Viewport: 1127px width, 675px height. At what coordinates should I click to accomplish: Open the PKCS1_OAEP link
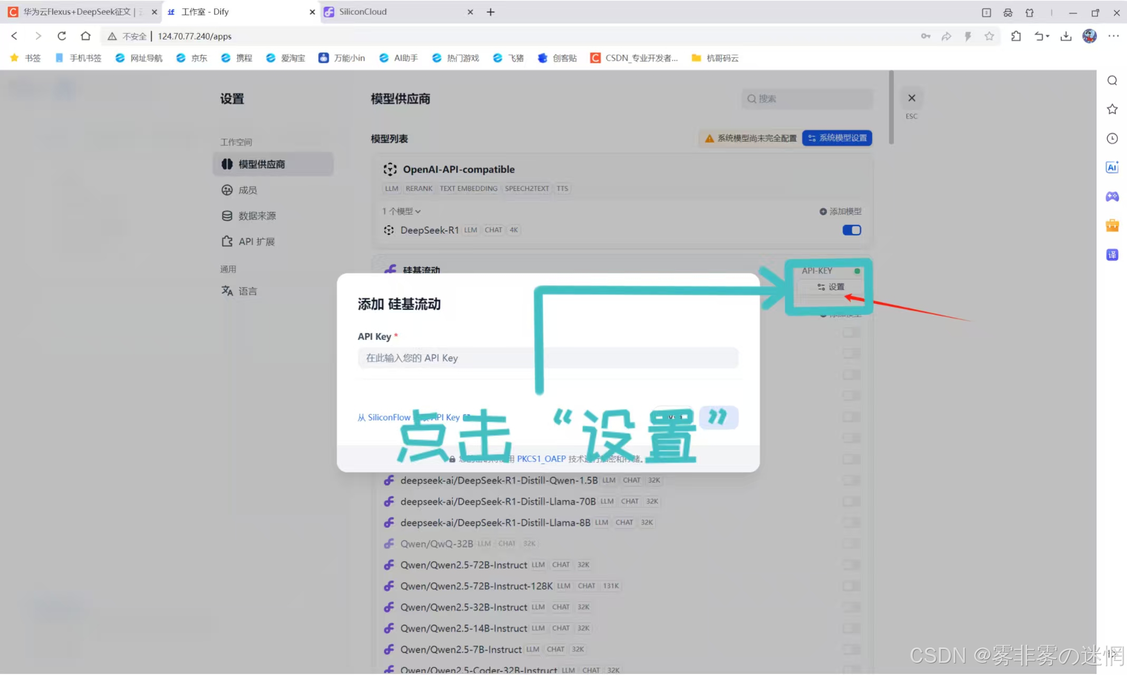[x=541, y=459]
